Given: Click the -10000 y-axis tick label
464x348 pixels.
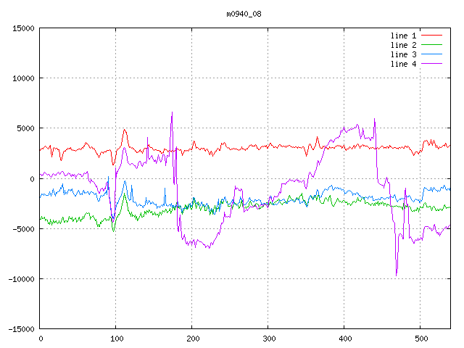Looking at the screenshot, I should coord(20,278).
